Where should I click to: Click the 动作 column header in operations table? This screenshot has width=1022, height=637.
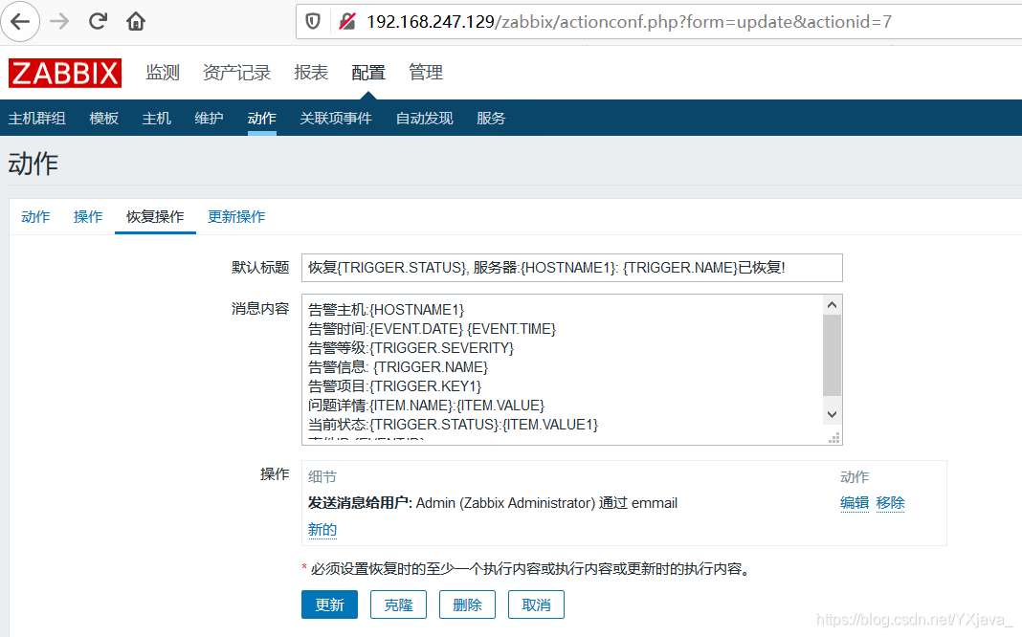855,476
